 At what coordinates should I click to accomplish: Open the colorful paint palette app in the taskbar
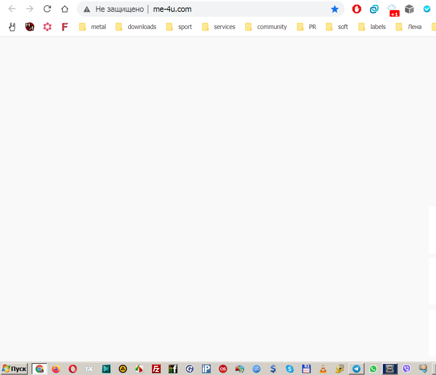tap(240, 369)
